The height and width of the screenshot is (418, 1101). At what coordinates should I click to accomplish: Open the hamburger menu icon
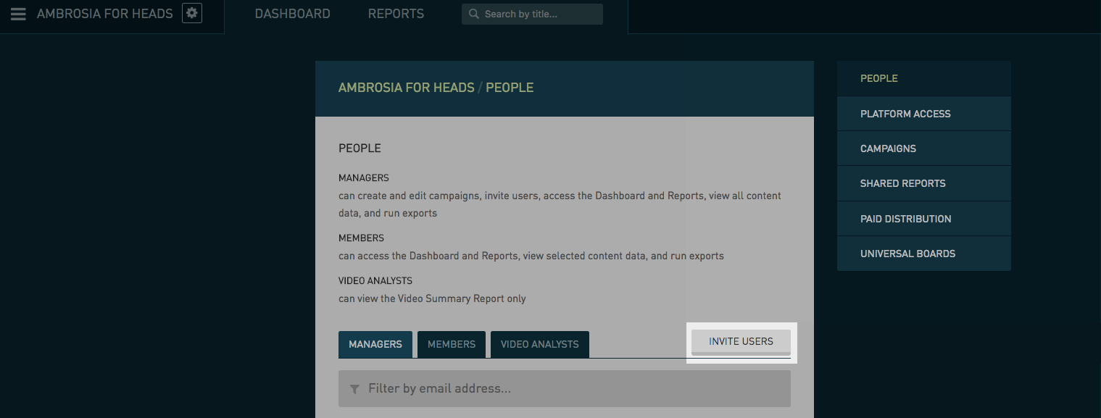pyautogui.click(x=18, y=14)
